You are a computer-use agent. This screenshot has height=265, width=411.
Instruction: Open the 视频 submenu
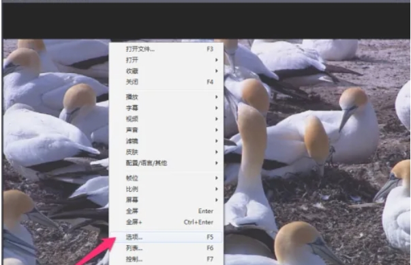point(166,120)
